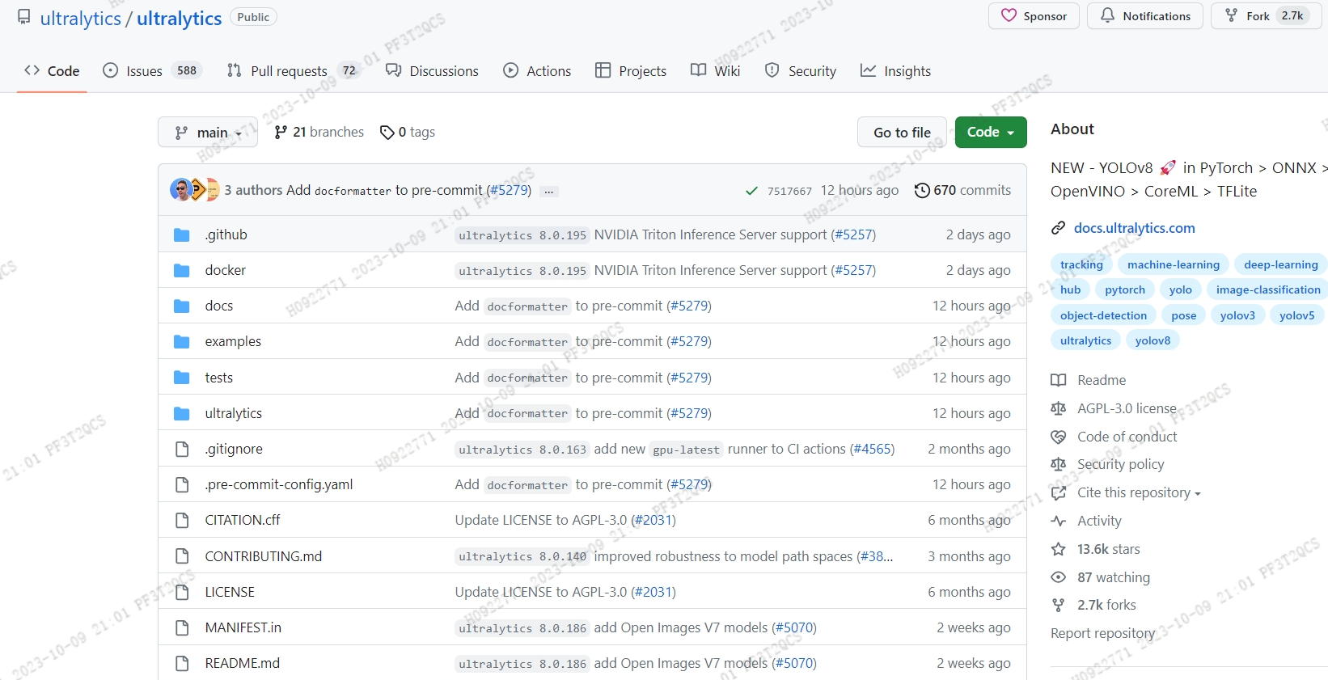Select the machine-learning topic tag
Screen dimensions: 1328x680
(1174, 264)
